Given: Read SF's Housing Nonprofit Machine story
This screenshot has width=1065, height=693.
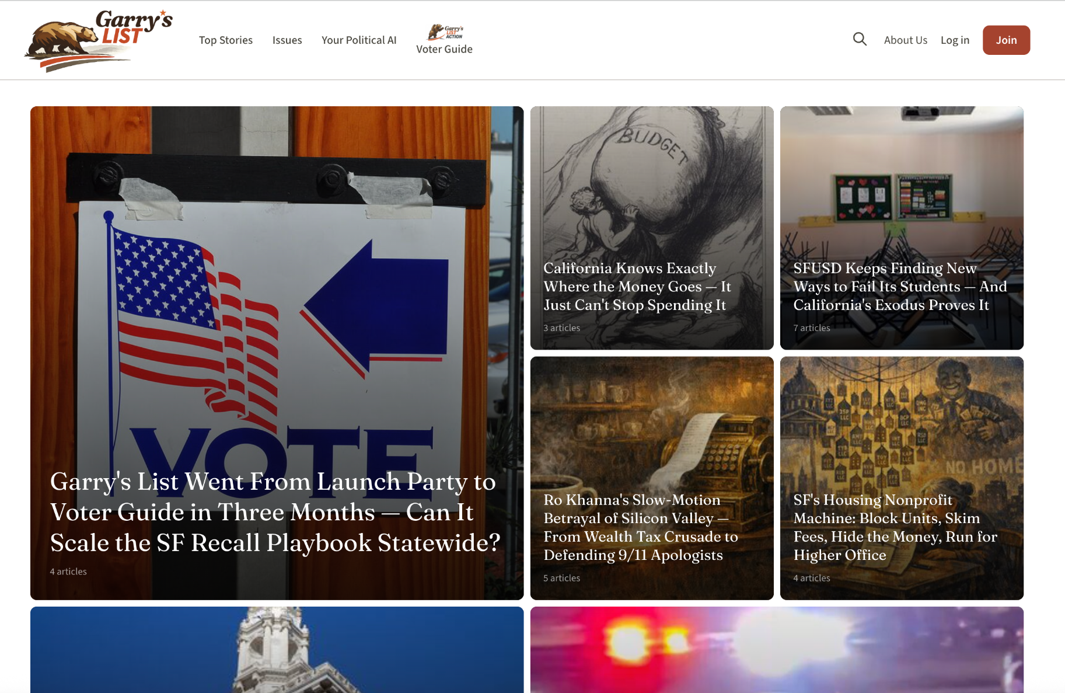Looking at the screenshot, I should click(x=895, y=527).
